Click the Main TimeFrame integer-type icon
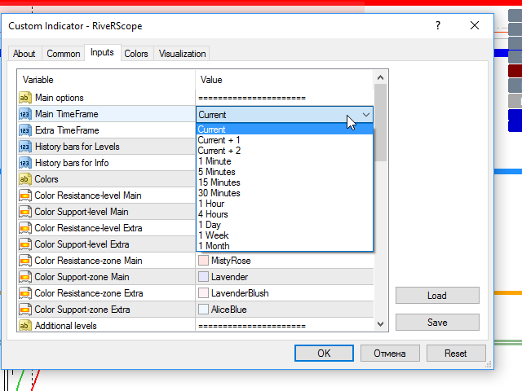 [x=25, y=114]
